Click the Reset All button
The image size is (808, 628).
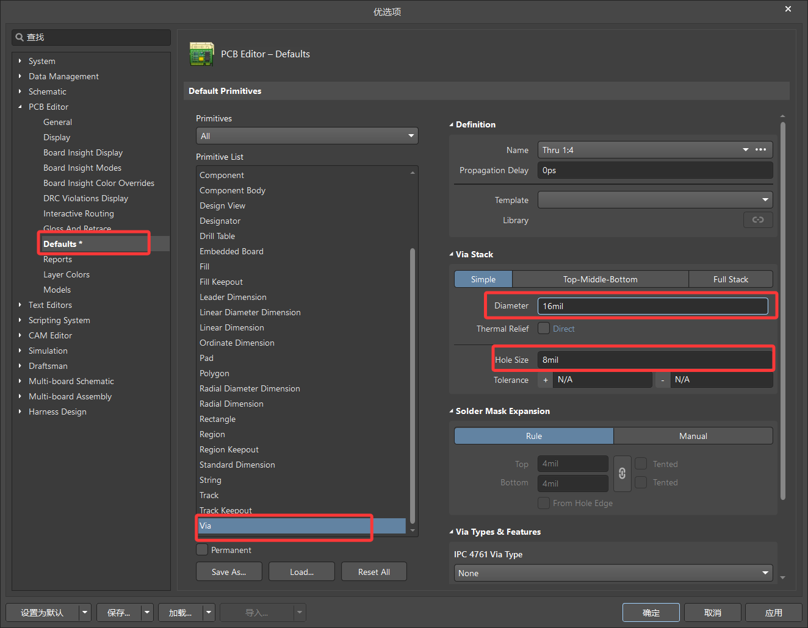click(373, 572)
